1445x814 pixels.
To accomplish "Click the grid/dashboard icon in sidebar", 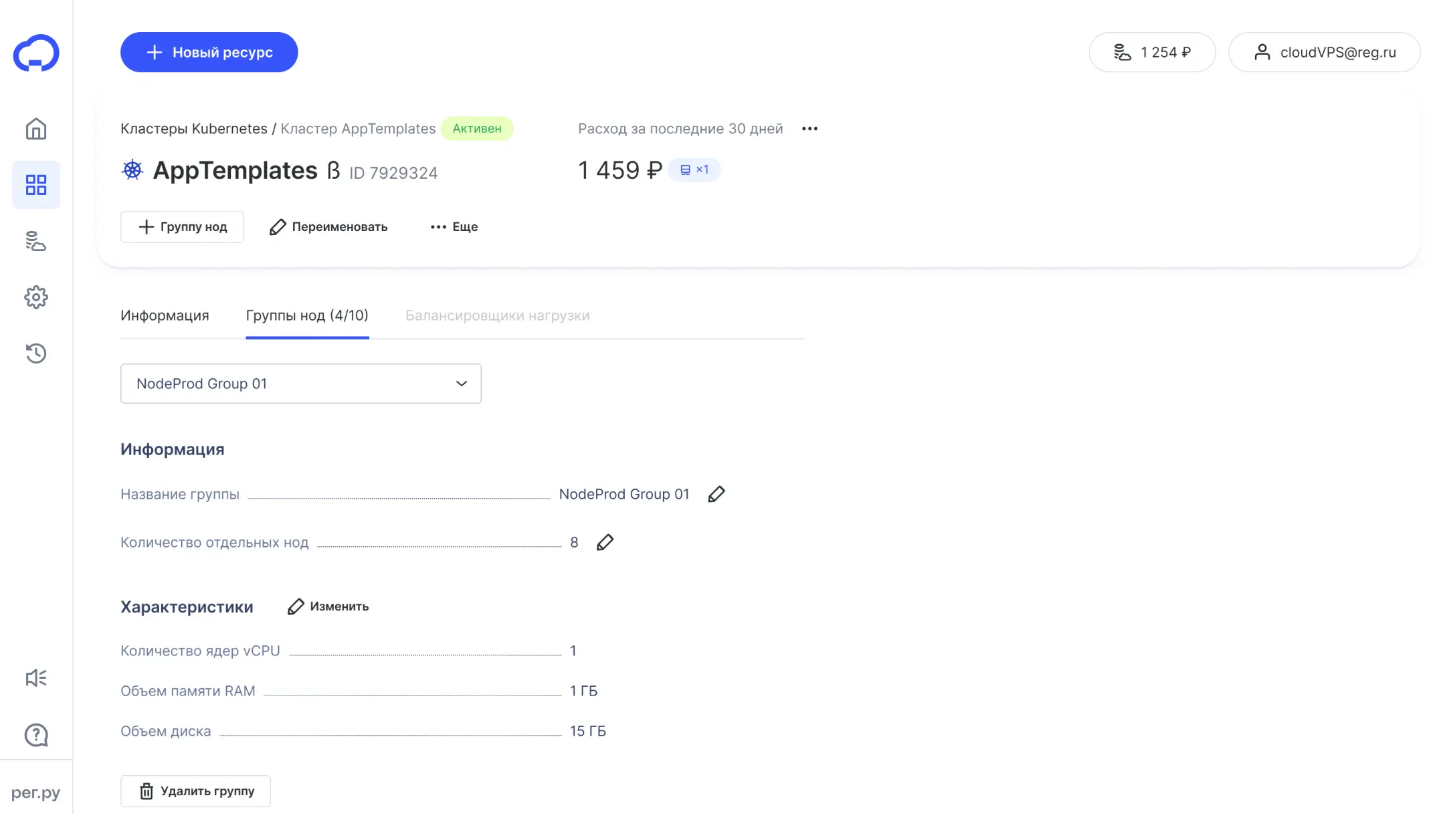I will pos(35,183).
